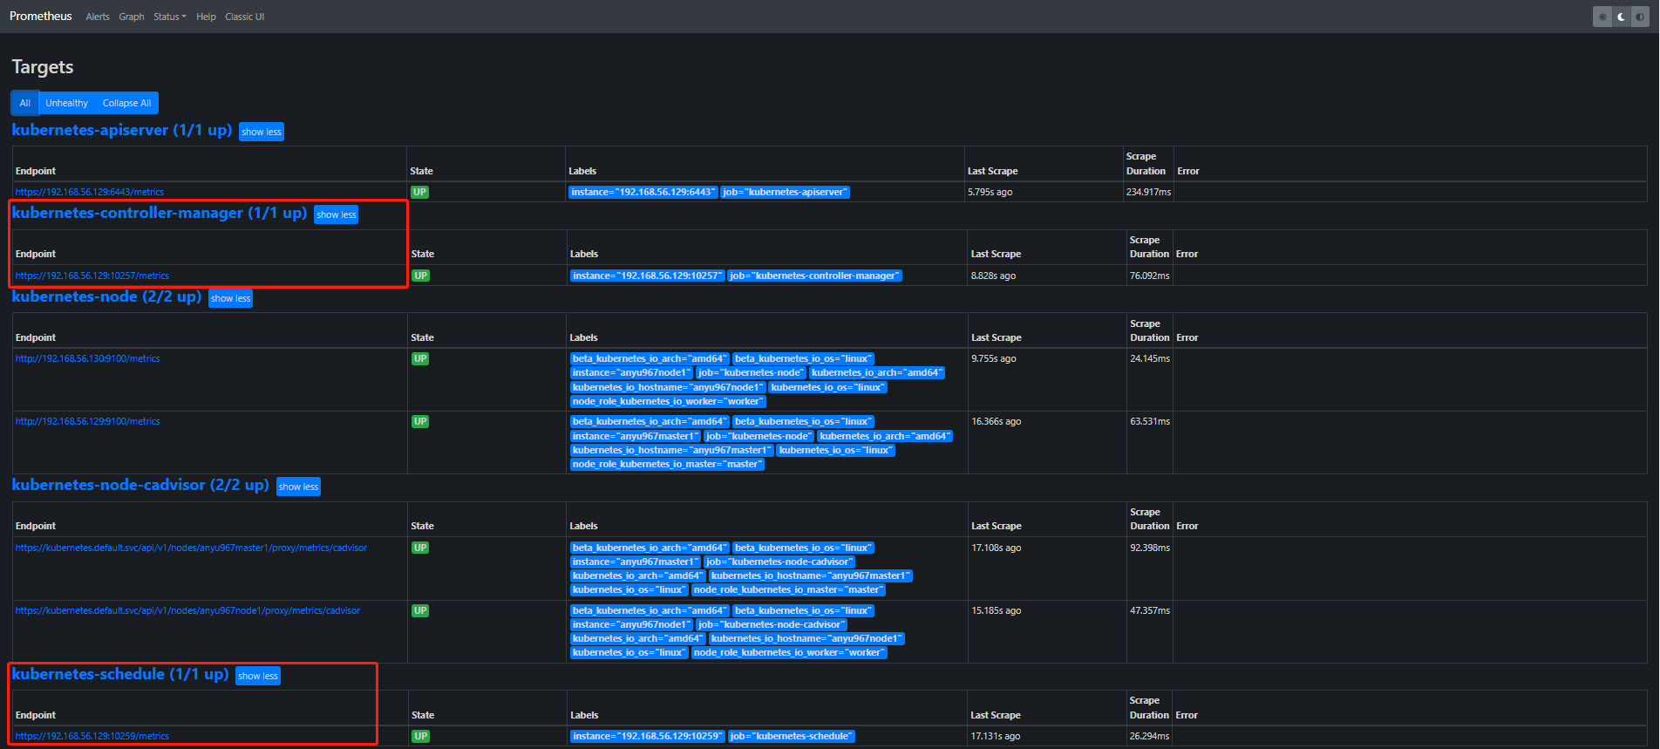Open the Status dropdown menu
Viewport: 1660px width, 749px height.
coord(170,17)
